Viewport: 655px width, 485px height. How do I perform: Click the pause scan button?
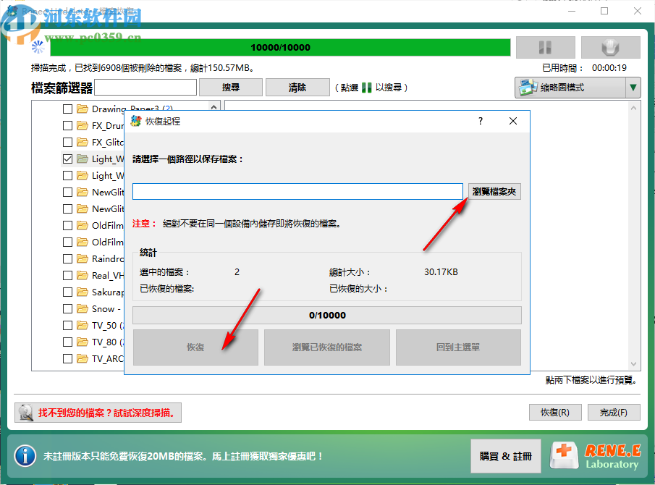tap(545, 47)
